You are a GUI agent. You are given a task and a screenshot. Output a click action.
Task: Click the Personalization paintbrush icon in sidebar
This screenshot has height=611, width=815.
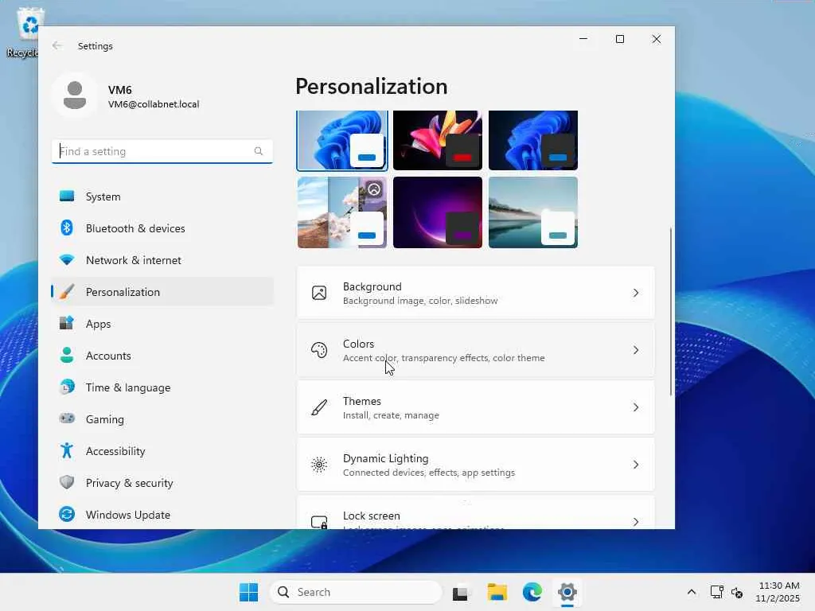pos(67,291)
